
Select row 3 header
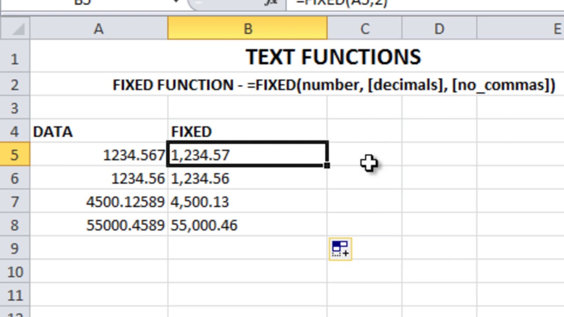coord(15,108)
